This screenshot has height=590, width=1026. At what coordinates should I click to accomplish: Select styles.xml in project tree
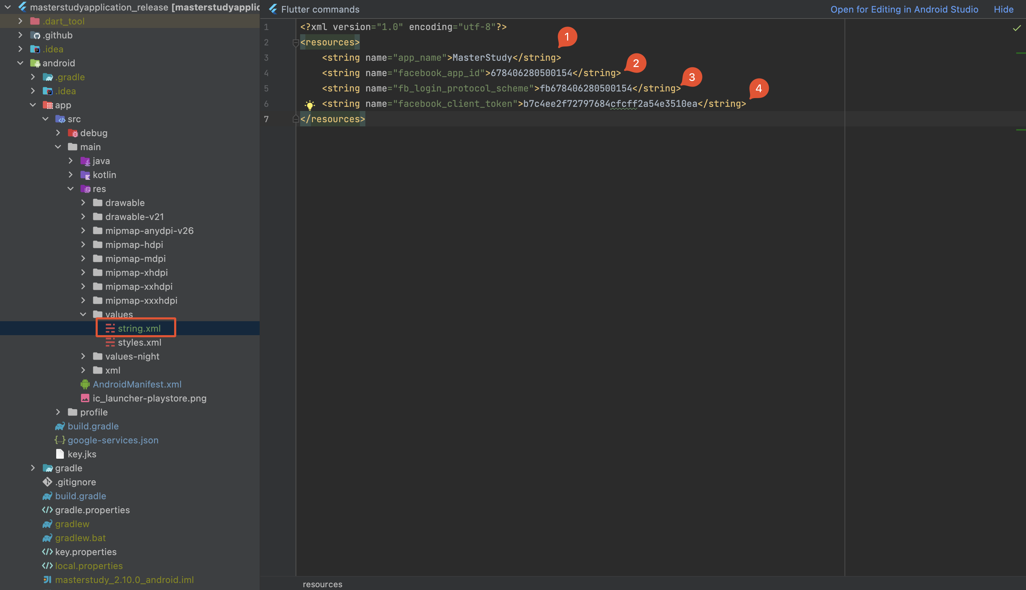(x=139, y=342)
